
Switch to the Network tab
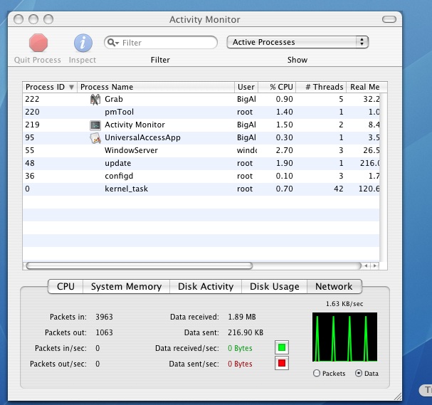(x=334, y=287)
